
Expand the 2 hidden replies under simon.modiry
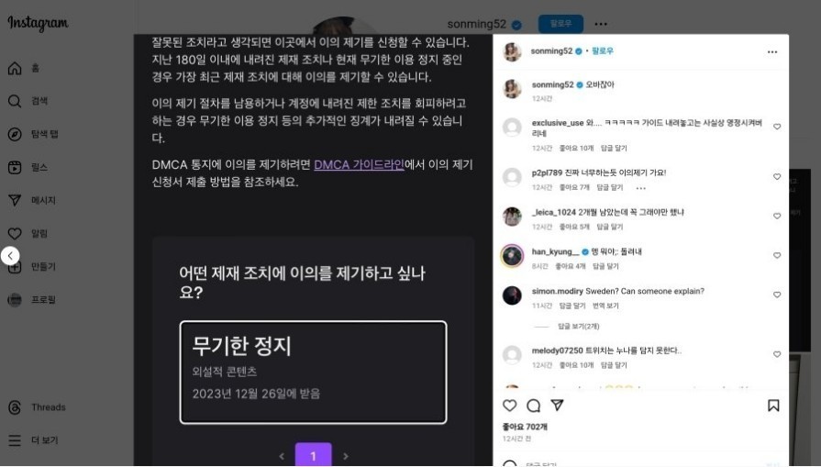pyautogui.click(x=579, y=327)
